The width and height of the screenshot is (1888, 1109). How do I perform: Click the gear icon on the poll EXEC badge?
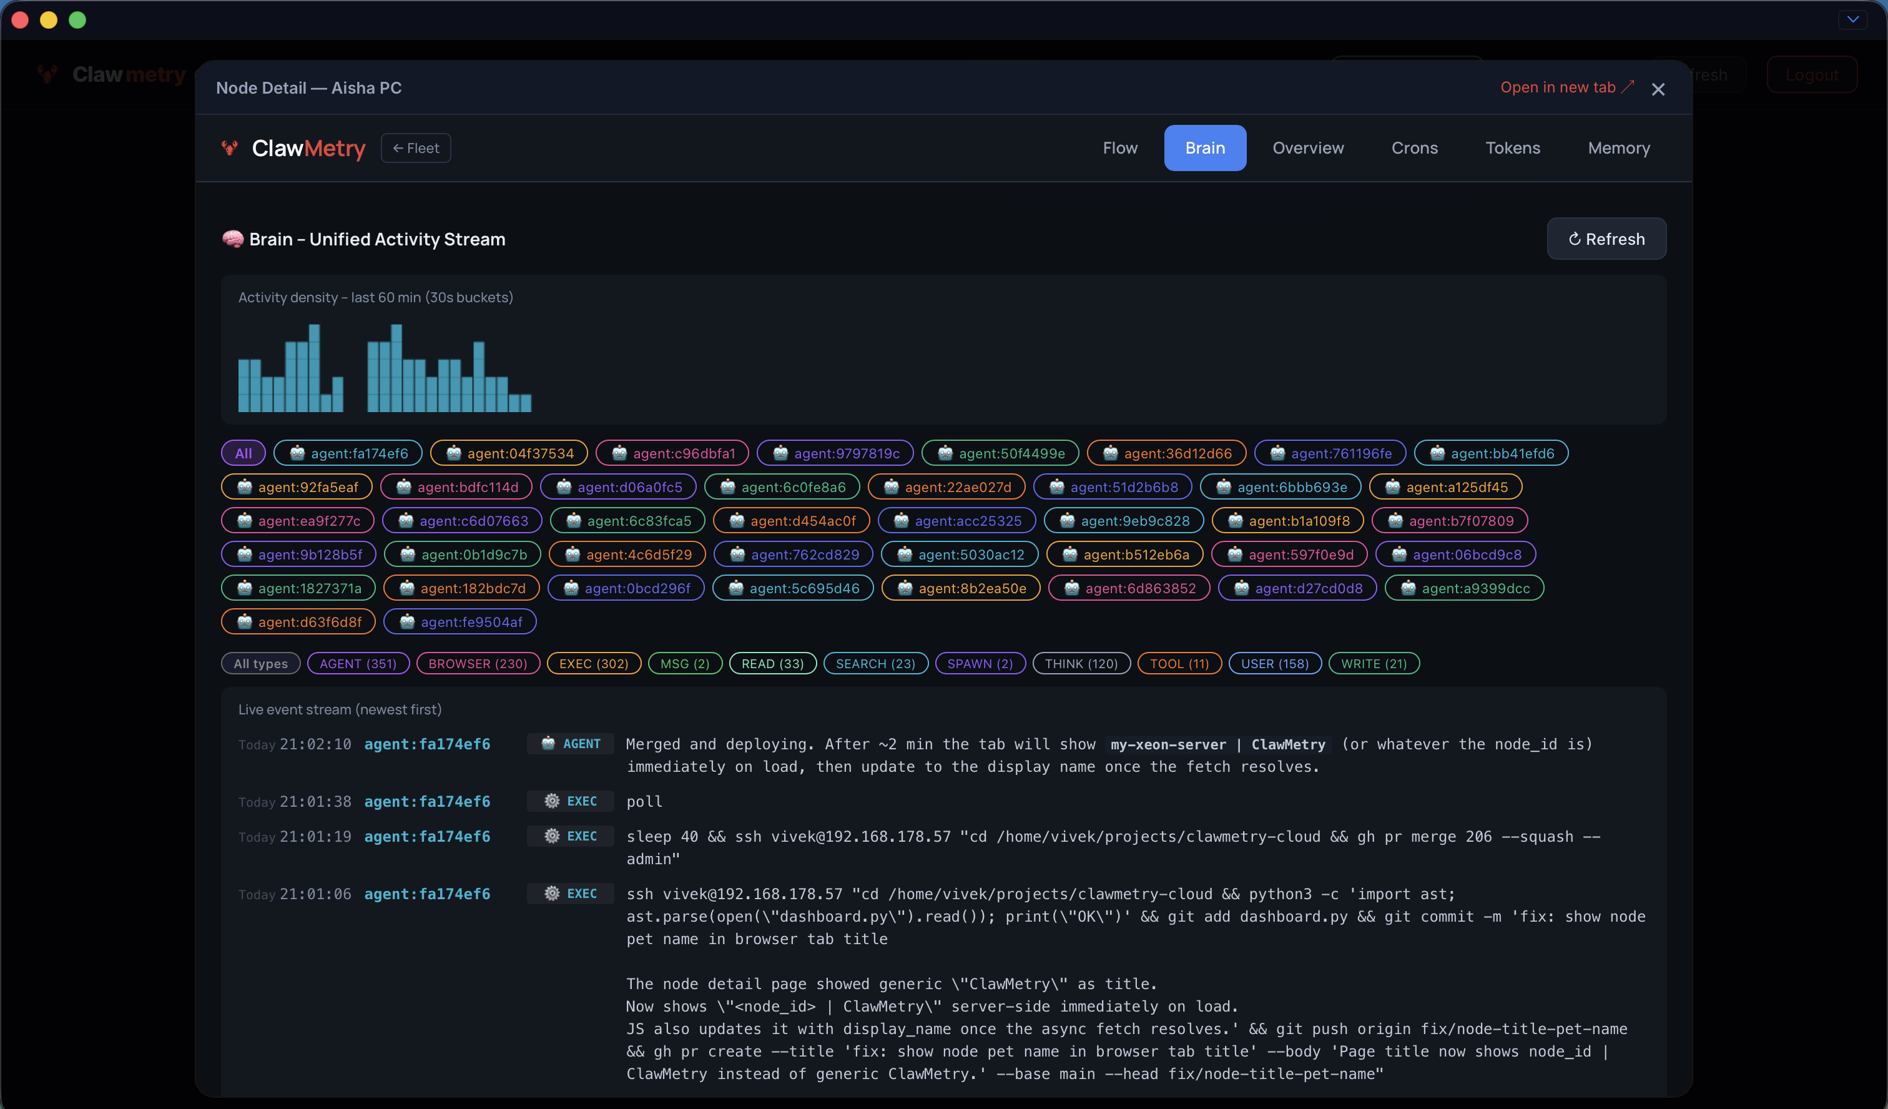coord(552,801)
